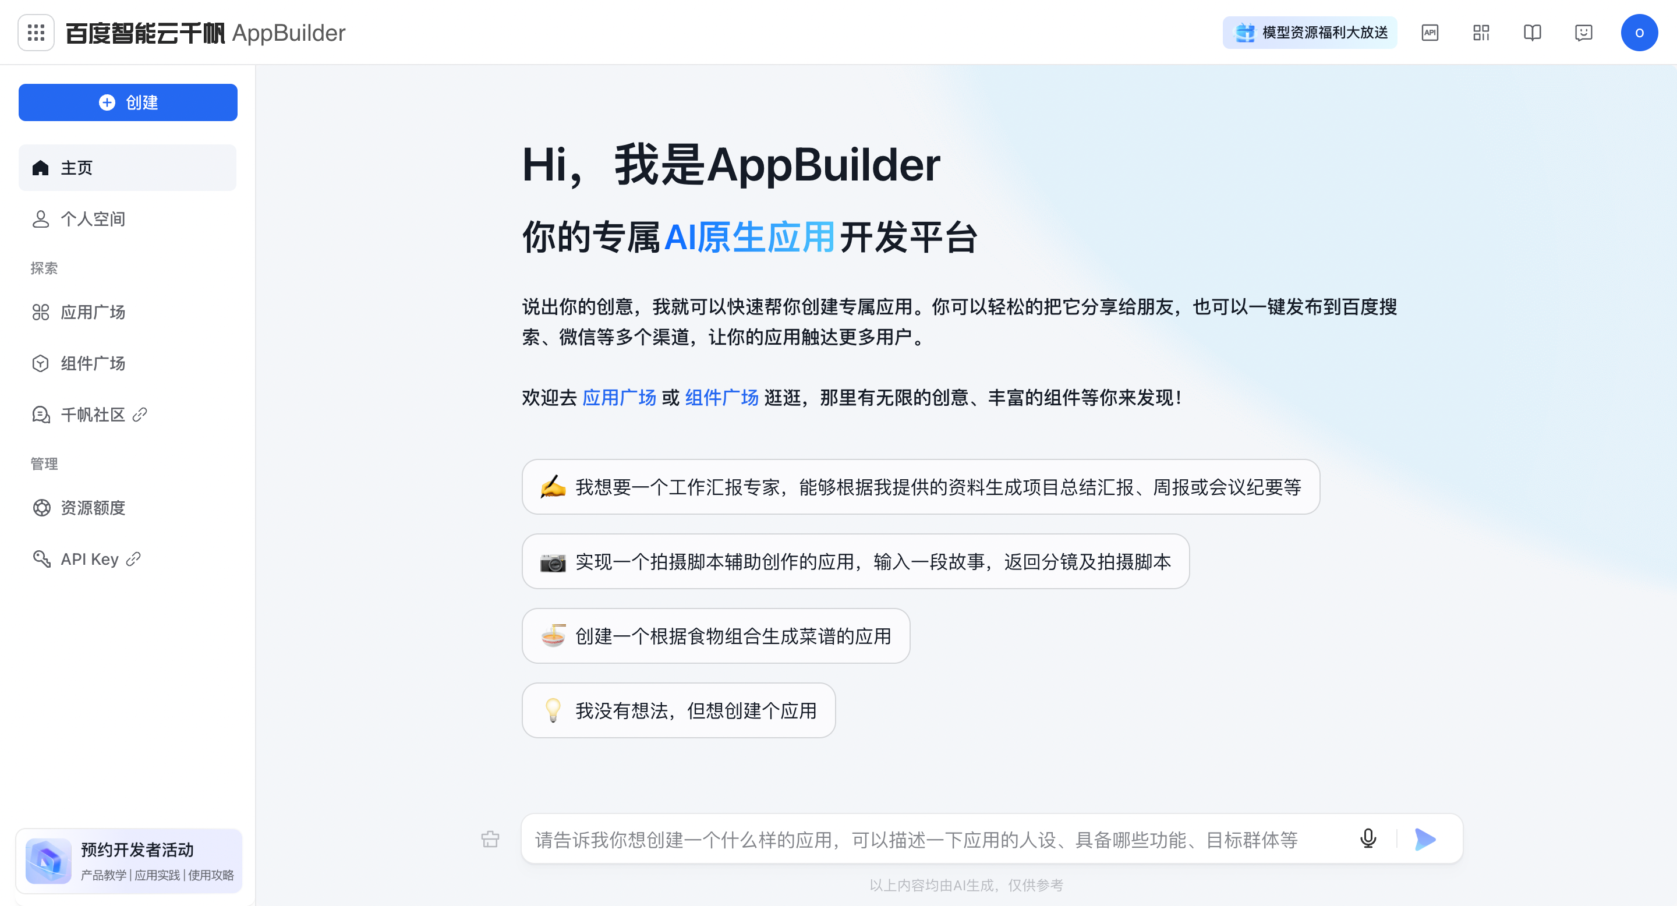
Task: Open the API icon in top bar
Action: point(1430,33)
